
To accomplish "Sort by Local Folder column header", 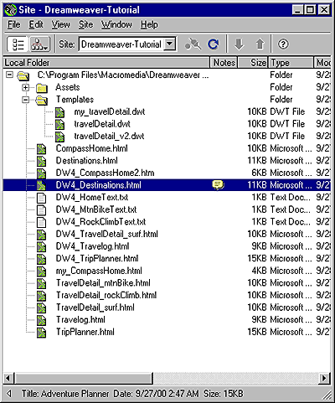I will tap(106, 63).
